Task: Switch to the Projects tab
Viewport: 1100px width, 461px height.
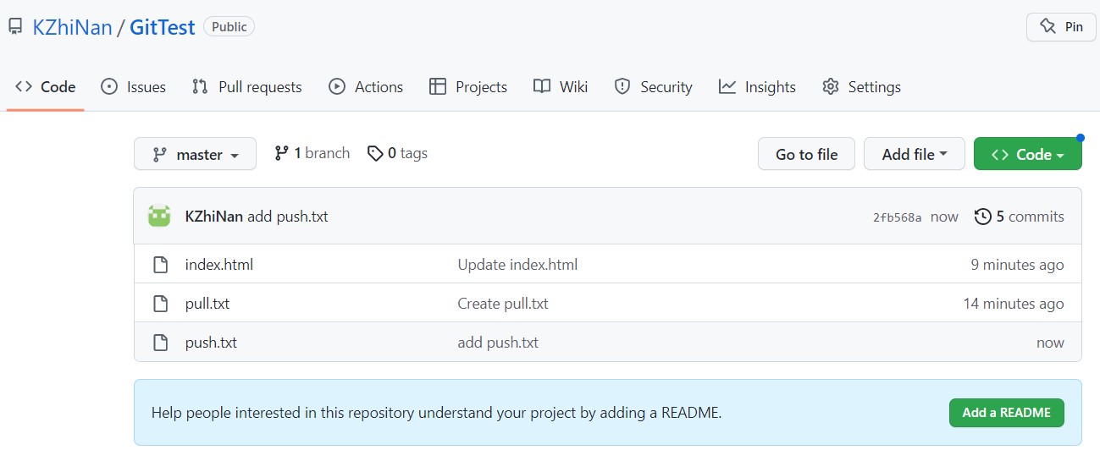Action: click(468, 86)
